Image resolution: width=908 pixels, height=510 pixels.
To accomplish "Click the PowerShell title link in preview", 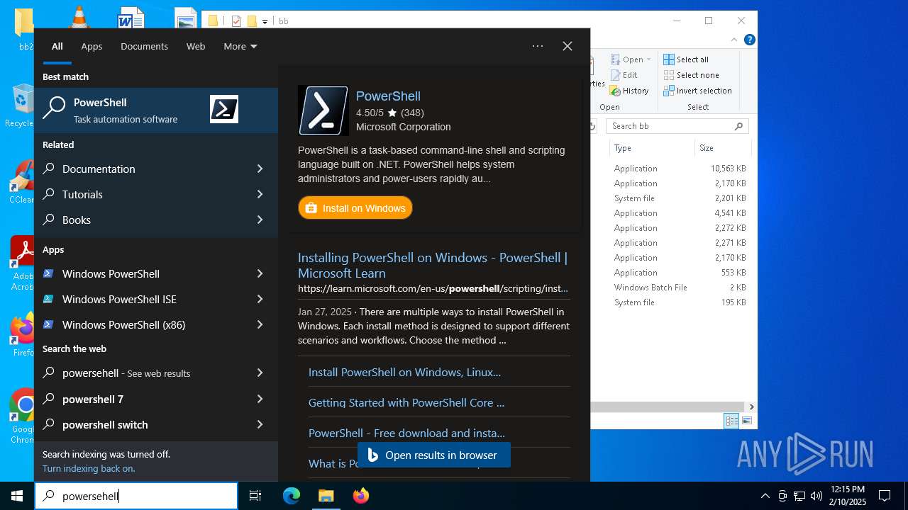I will coord(388,96).
